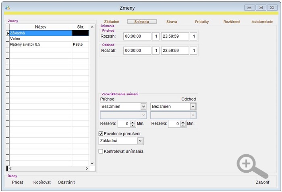Click the Príchod range start time field

coord(137,36)
